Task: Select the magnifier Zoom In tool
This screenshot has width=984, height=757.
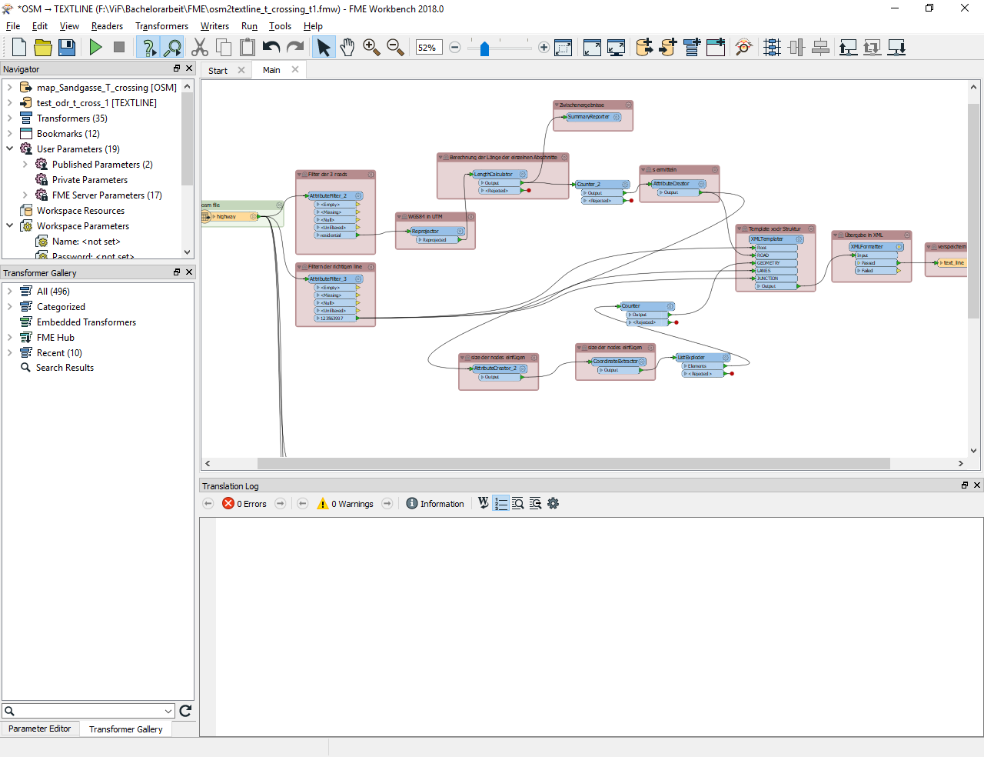Action: pyautogui.click(x=371, y=48)
